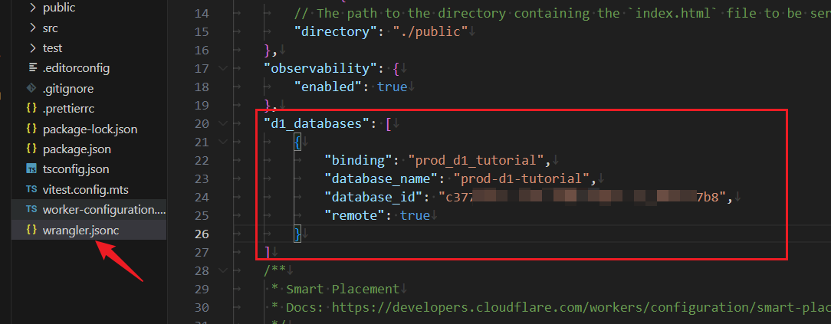Collapse the comment block at line 28
Viewport: 831px width, 324px height.
click(x=223, y=271)
